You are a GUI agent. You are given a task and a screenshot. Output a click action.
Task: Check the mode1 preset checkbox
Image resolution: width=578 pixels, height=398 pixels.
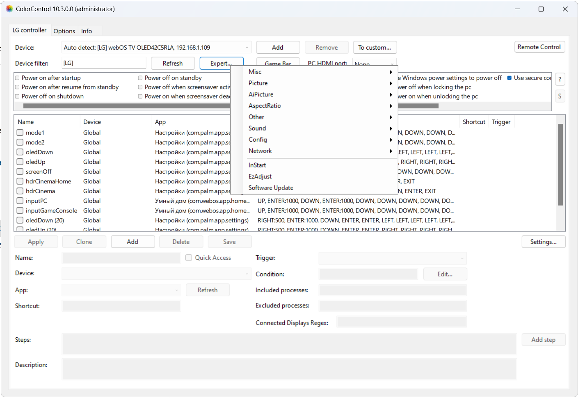pos(20,133)
